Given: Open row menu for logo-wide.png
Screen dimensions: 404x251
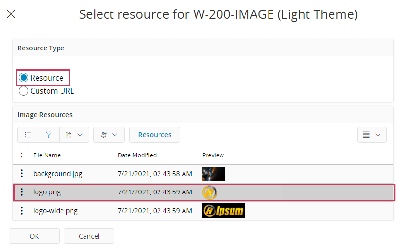Looking at the screenshot, I should pos(22,211).
